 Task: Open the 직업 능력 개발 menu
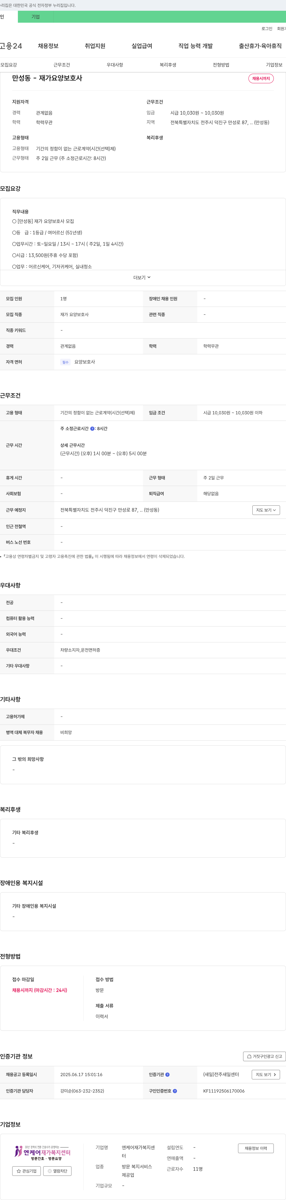pos(195,46)
